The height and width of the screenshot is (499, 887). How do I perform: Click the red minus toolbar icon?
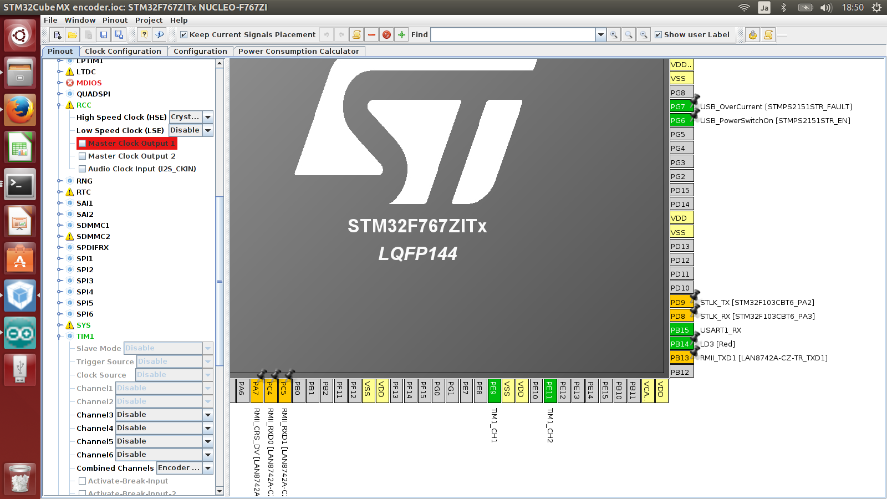pos(371,35)
